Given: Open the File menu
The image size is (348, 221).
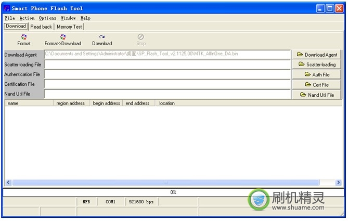Looking at the screenshot, I should 10,18.
